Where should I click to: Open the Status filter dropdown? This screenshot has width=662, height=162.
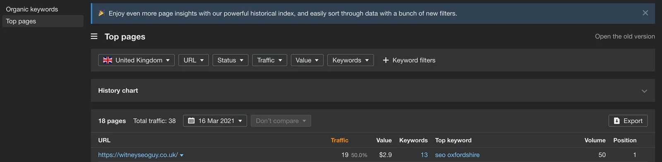click(230, 60)
